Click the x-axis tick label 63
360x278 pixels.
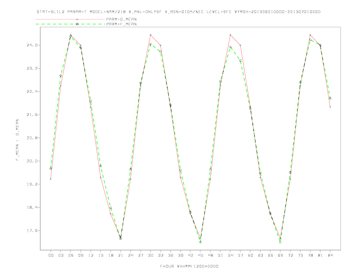tap(260, 255)
